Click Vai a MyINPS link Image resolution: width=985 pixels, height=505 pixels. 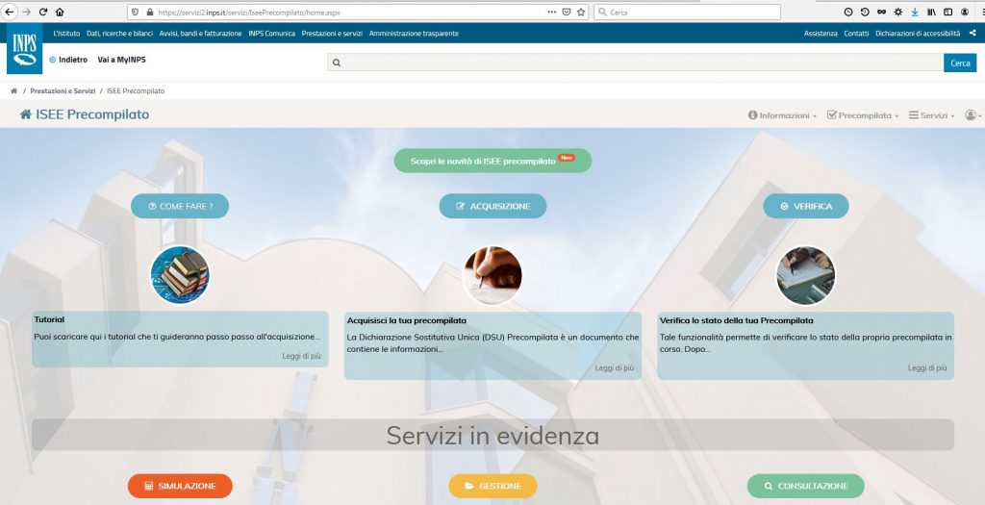click(x=122, y=60)
